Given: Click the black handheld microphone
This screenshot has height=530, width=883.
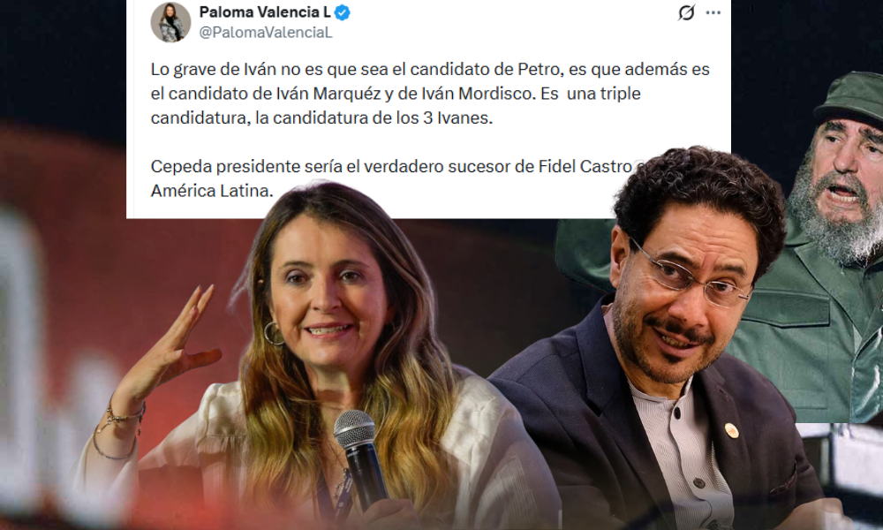Looking at the screenshot, I should pos(360,460).
